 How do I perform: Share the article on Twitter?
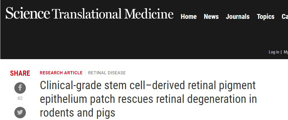point(20,112)
